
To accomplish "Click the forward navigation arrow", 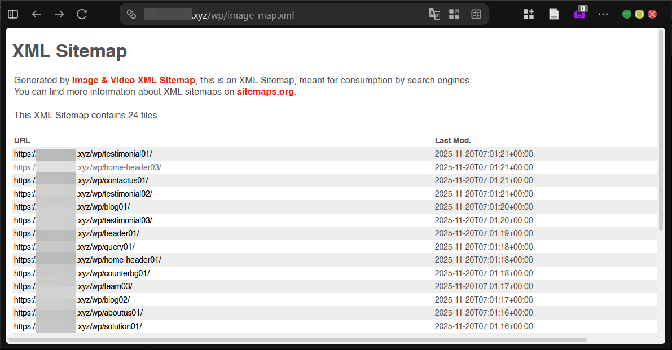I will click(x=59, y=14).
